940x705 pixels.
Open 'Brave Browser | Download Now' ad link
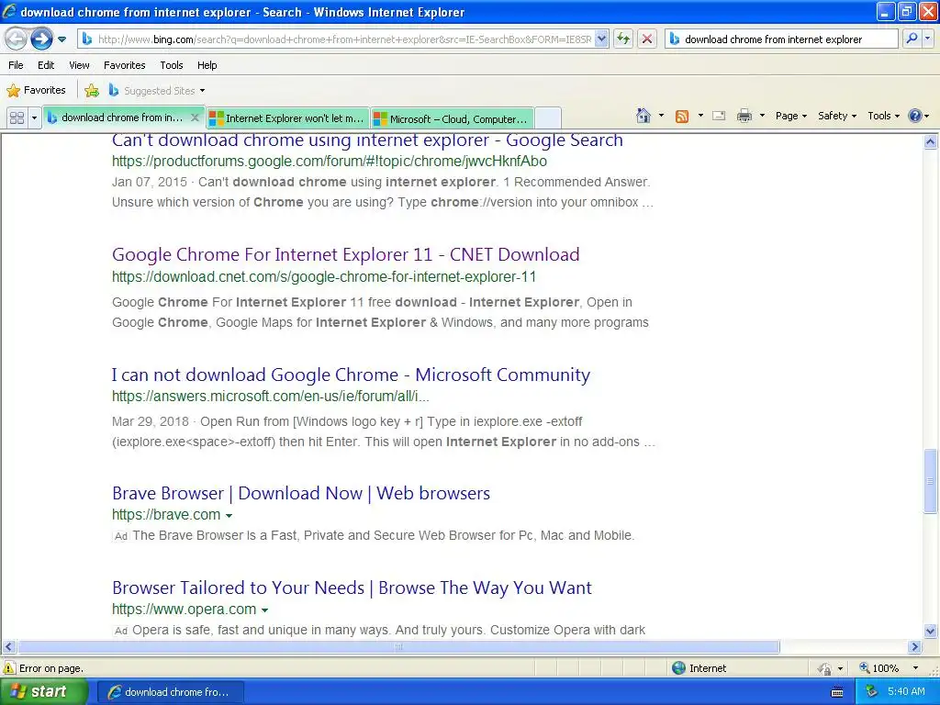point(301,493)
